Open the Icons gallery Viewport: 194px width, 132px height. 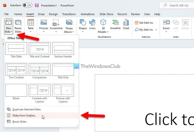tap(92, 24)
